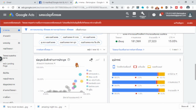Open Chrome profile avatar

click(188, 7)
